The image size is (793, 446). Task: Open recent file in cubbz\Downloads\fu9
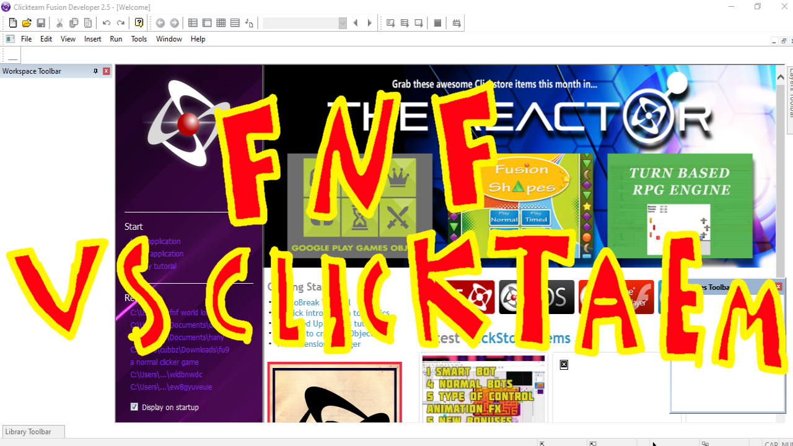point(180,350)
